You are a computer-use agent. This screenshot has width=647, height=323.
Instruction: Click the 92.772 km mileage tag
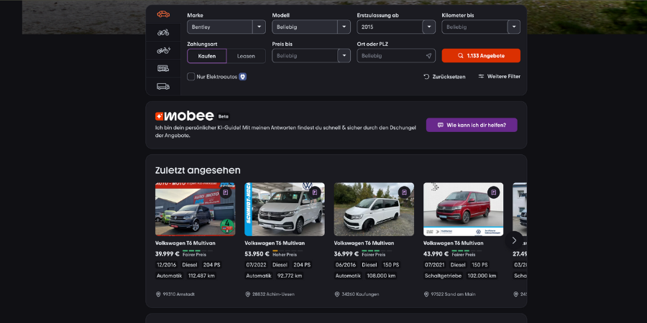click(x=290, y=276)
